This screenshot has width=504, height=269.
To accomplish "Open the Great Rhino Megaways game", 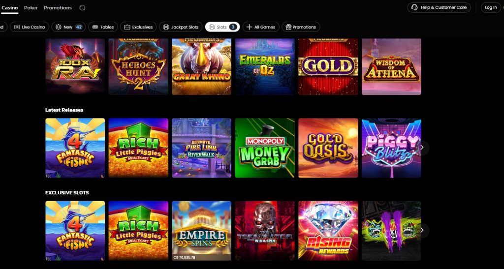I will 201,67.
